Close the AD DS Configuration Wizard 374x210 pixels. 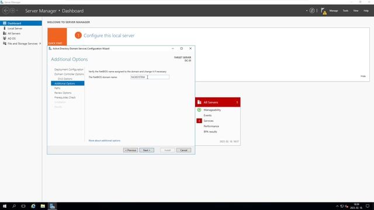point(191,48)
